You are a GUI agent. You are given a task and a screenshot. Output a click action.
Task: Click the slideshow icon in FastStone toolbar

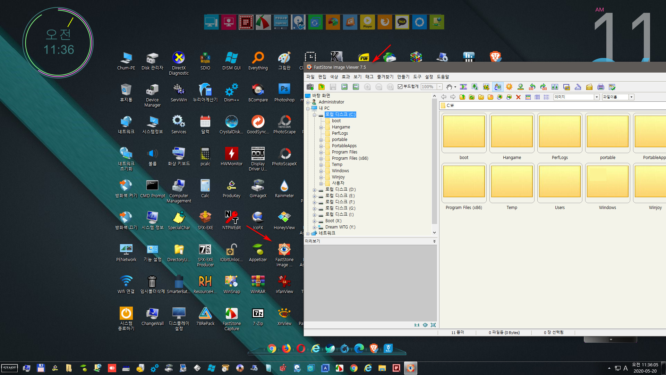click(x=463, y=87)
